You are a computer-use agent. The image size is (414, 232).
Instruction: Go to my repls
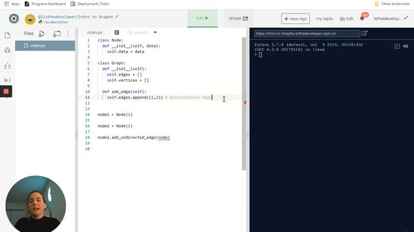pos(324,19)
